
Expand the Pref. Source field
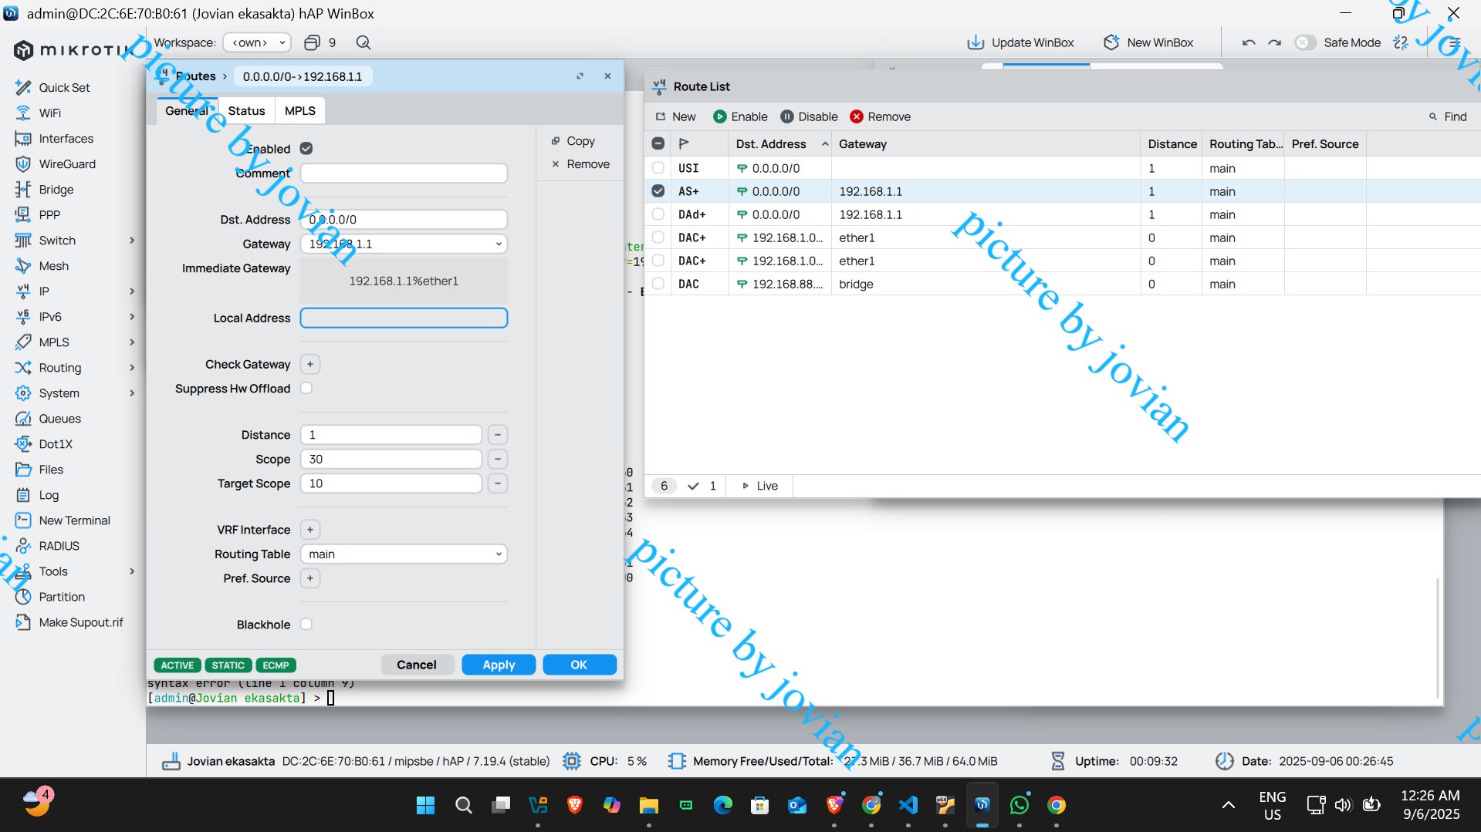click(310, 579)
